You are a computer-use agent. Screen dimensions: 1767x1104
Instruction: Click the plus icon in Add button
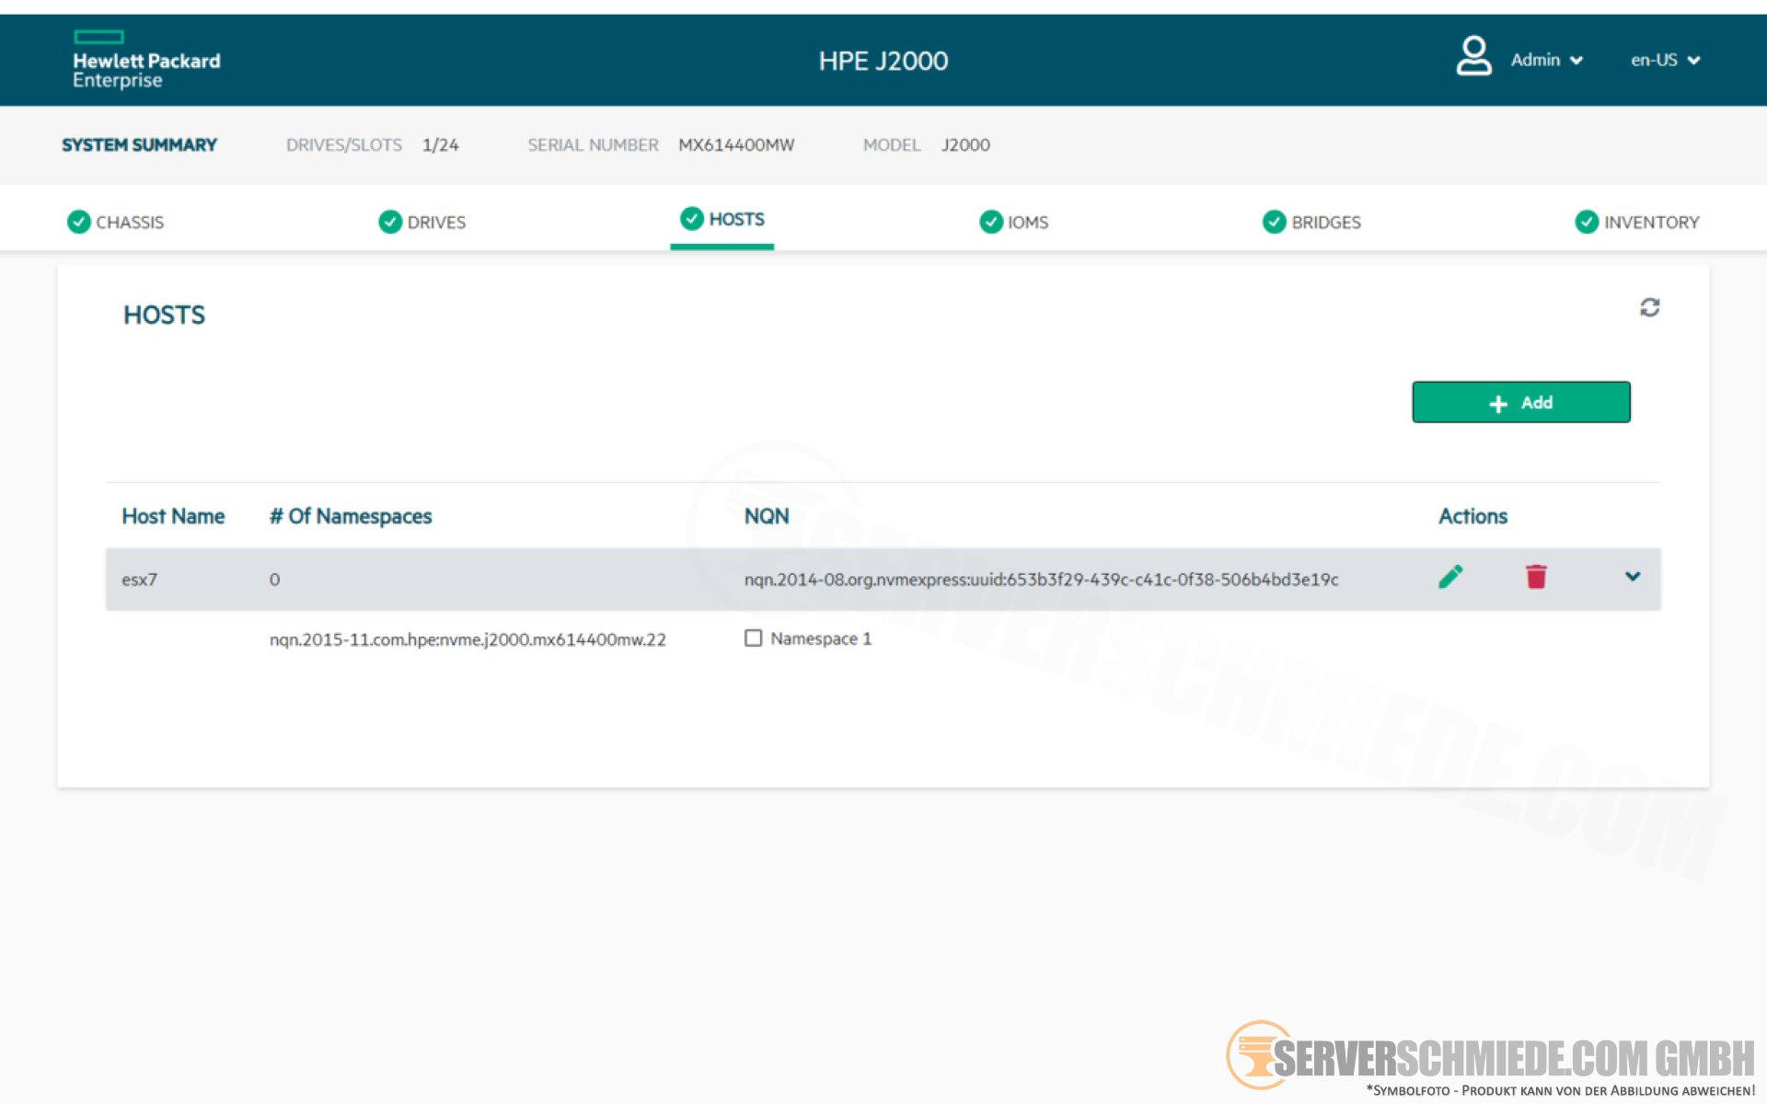pyautogui.click(x=1498, y=404)
